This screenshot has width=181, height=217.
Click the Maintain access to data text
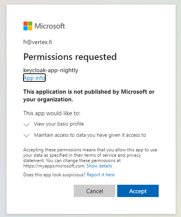click(x=90, y=135)
